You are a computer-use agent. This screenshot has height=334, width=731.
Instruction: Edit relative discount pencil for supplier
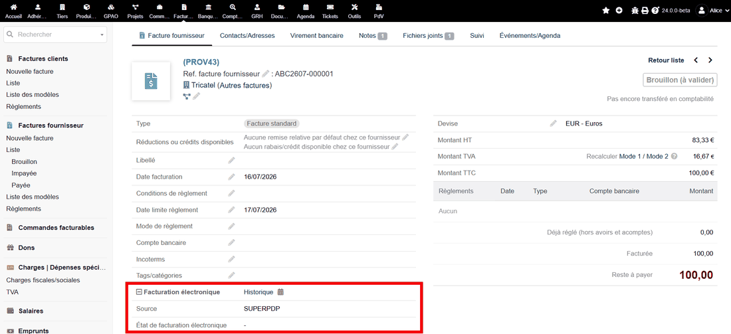tap(405, 137)
